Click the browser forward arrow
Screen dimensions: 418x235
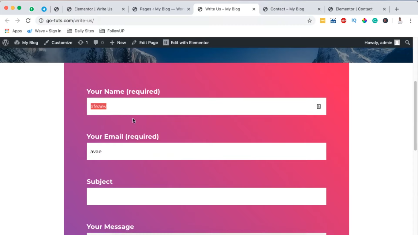[17, 21]
